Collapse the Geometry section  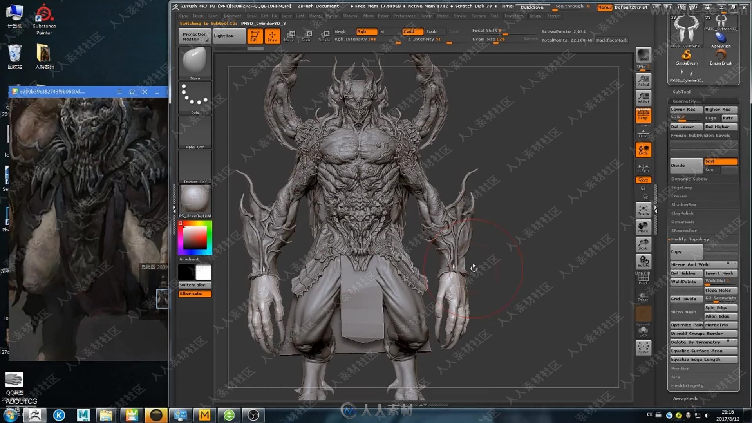(x=684, y=101)
